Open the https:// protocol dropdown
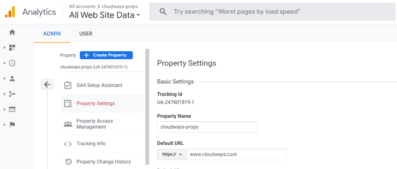 (x=172, y=154)
